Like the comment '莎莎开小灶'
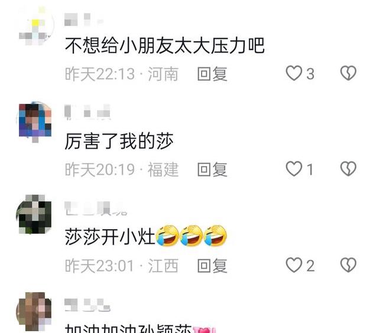 tap(294, 265)
